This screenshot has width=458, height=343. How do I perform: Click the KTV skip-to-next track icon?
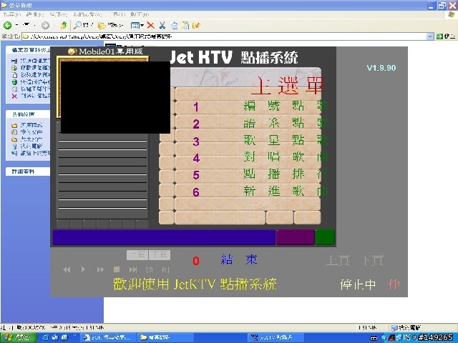(133, 270)
